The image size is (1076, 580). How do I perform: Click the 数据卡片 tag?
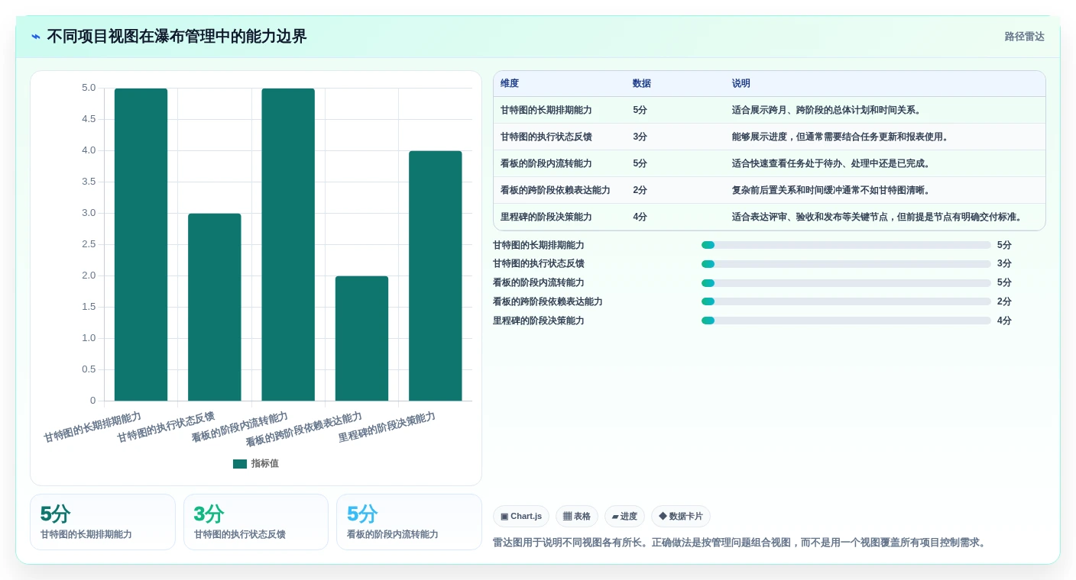point(680,517)
